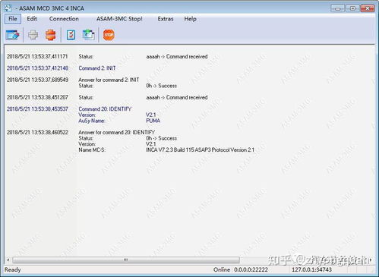
Task: Click the grey printer icon in the toolbar
Action: coord(33,35)
